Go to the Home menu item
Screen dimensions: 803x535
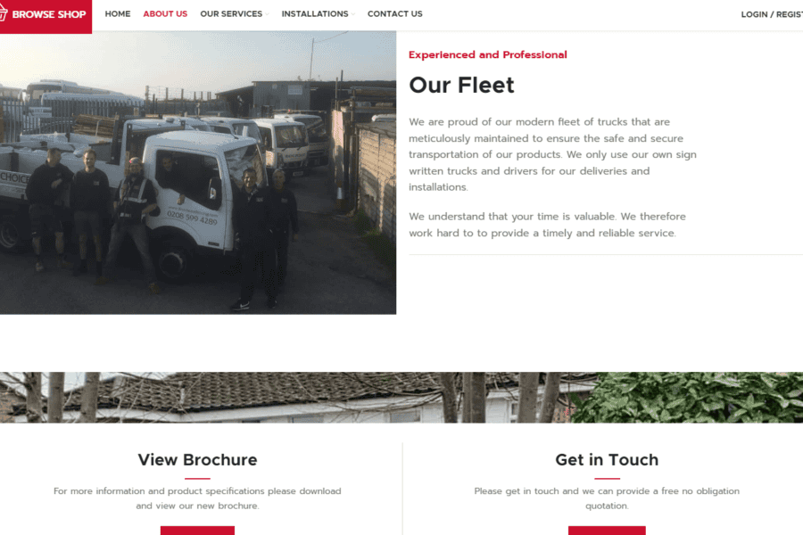117,14
